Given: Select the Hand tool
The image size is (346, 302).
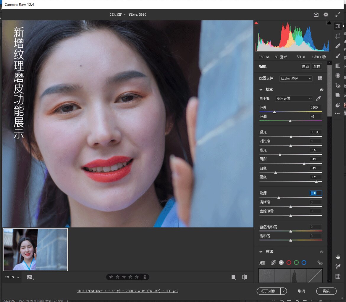Looking at the screenshot, I should click(338, 256).
